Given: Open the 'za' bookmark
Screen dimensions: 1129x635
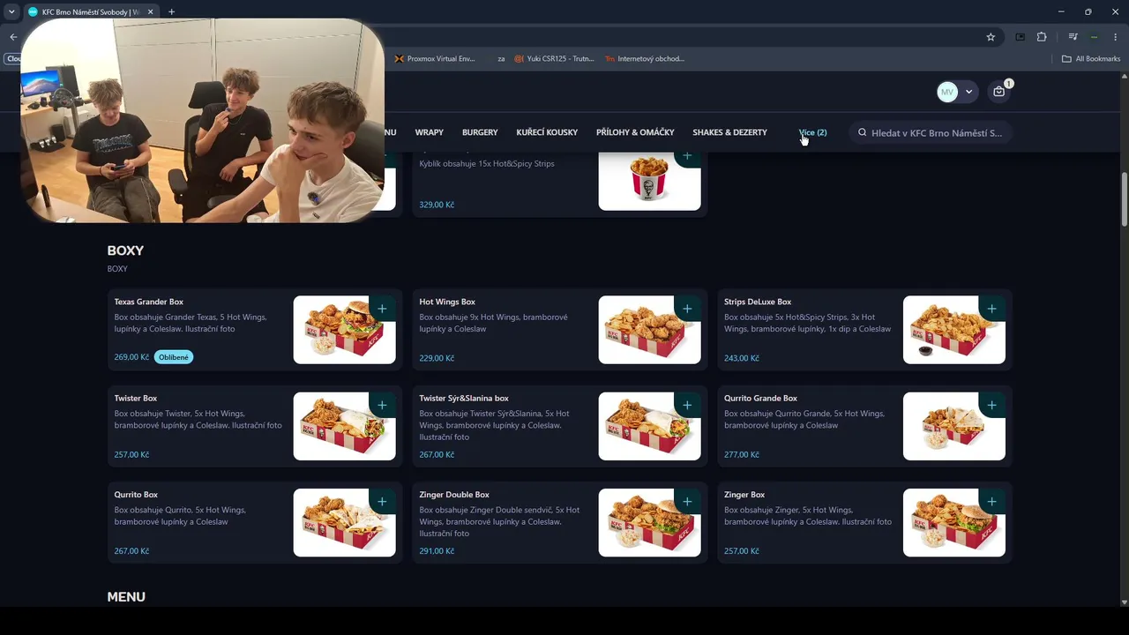Looking at the screenshot, I should coord(501,59).
